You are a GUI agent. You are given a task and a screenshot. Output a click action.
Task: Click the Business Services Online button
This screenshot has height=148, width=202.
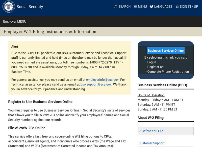pyautogui.click(x=166, y=50)
